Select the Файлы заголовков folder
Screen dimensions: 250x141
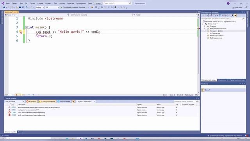(216, 36)
